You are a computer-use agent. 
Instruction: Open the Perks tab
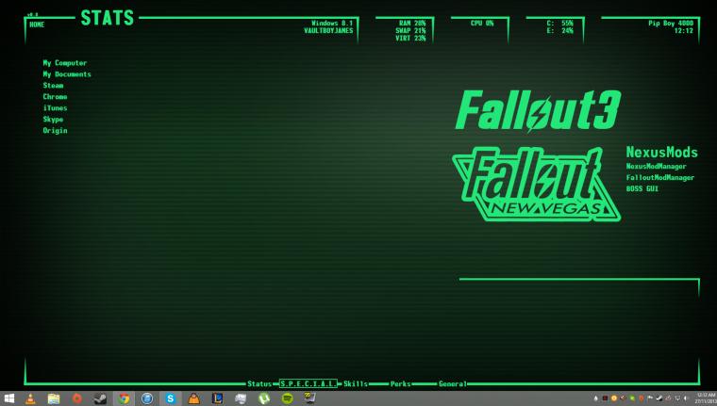coord(400,383)
